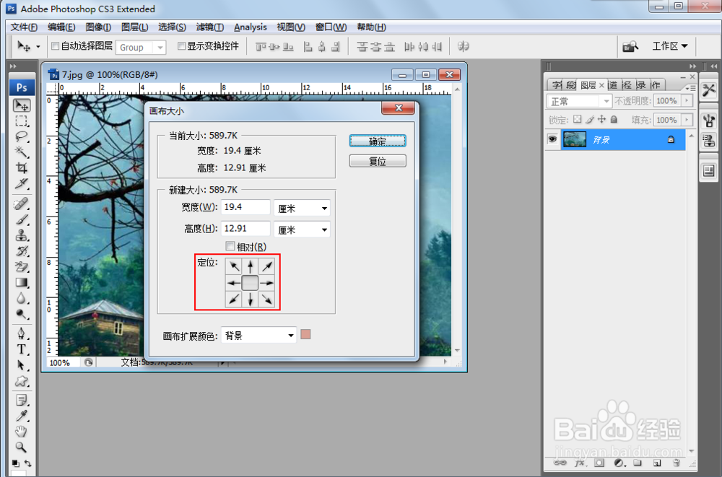Click the canvas extension color swatch
722x477 pixels.
[305, 334]
